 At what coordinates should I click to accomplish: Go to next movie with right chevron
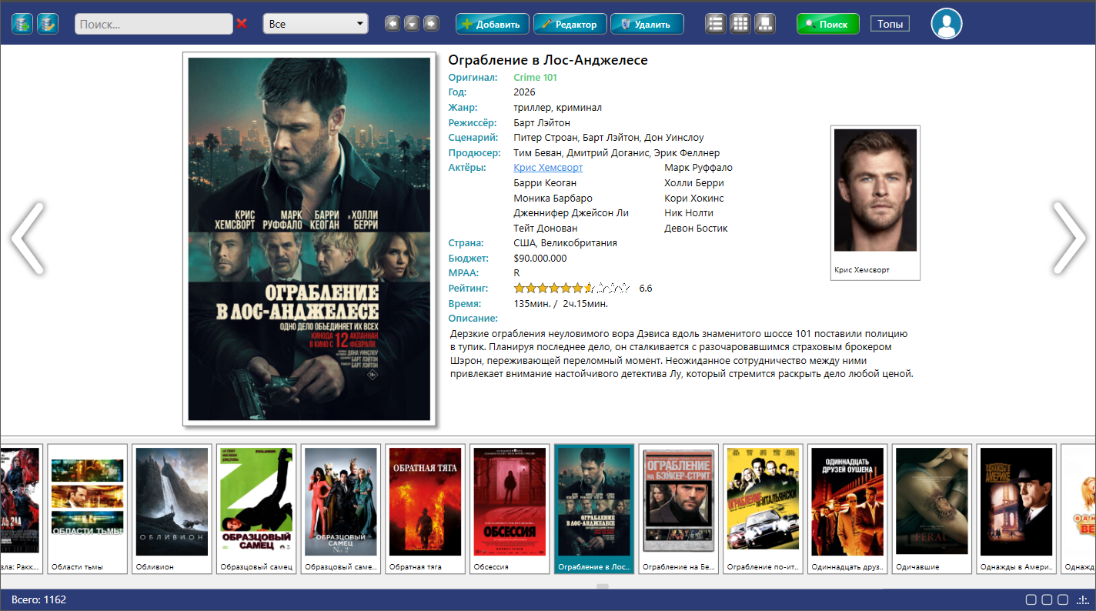coord(1069,238)
